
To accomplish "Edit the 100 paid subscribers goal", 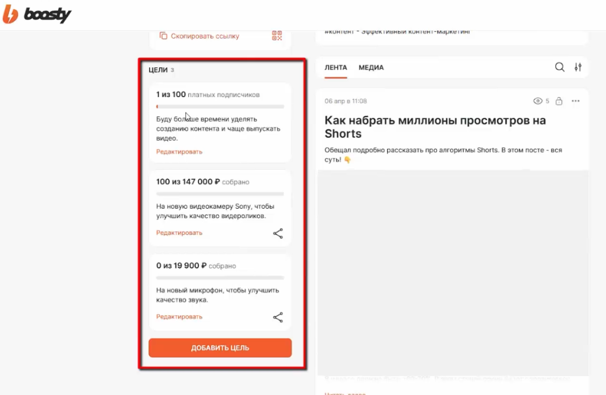I will (179, 152).
